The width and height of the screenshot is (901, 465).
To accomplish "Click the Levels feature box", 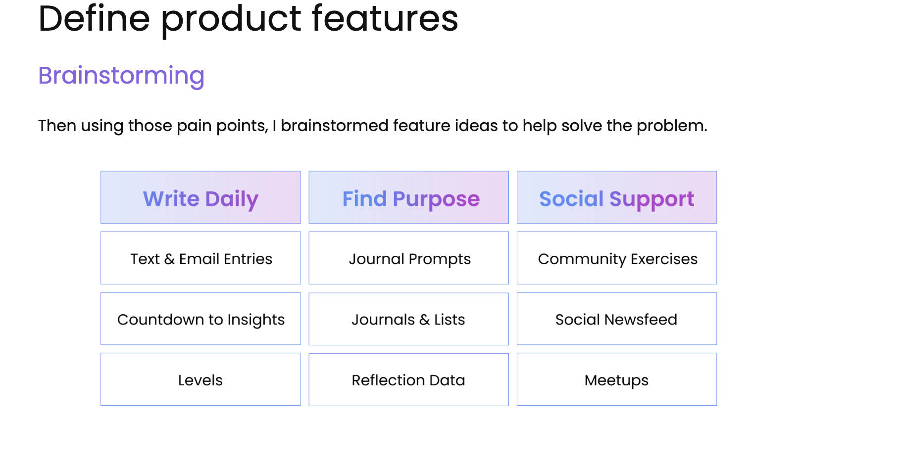I will (x=200, y=379).
